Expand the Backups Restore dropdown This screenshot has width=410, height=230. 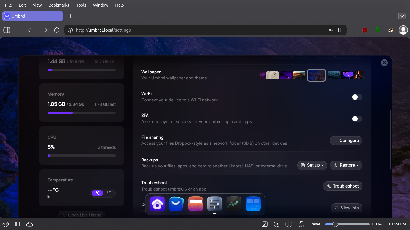[346, 165]
